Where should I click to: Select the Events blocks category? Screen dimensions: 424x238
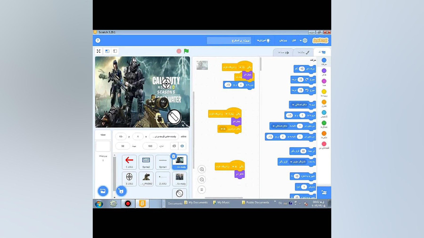324,93
